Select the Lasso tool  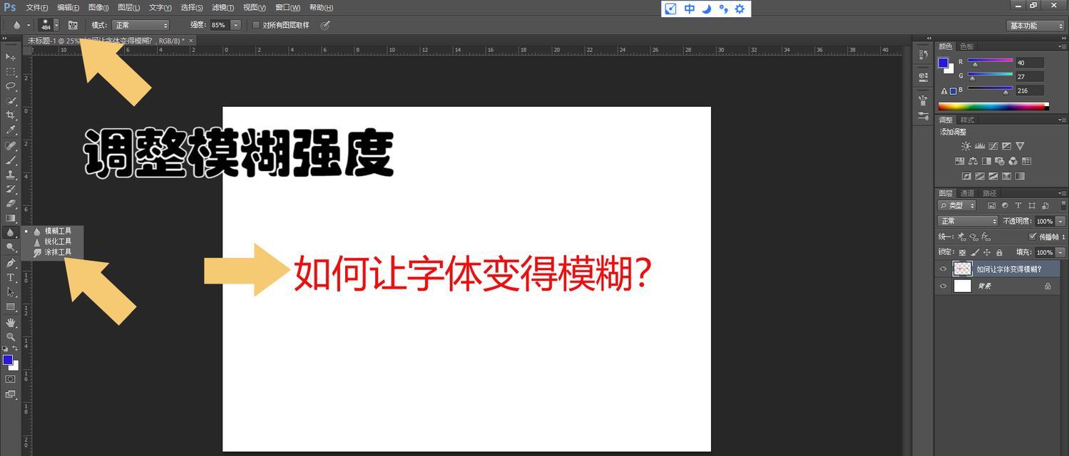click(11, 85)
